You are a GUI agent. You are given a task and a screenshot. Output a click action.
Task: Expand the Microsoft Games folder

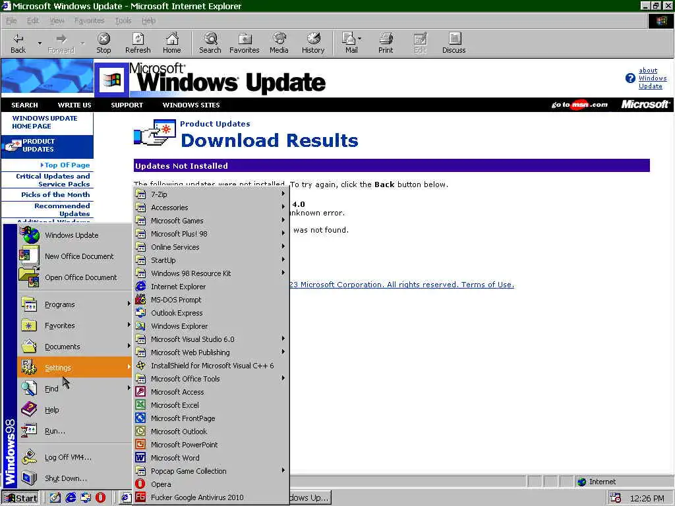211,220
